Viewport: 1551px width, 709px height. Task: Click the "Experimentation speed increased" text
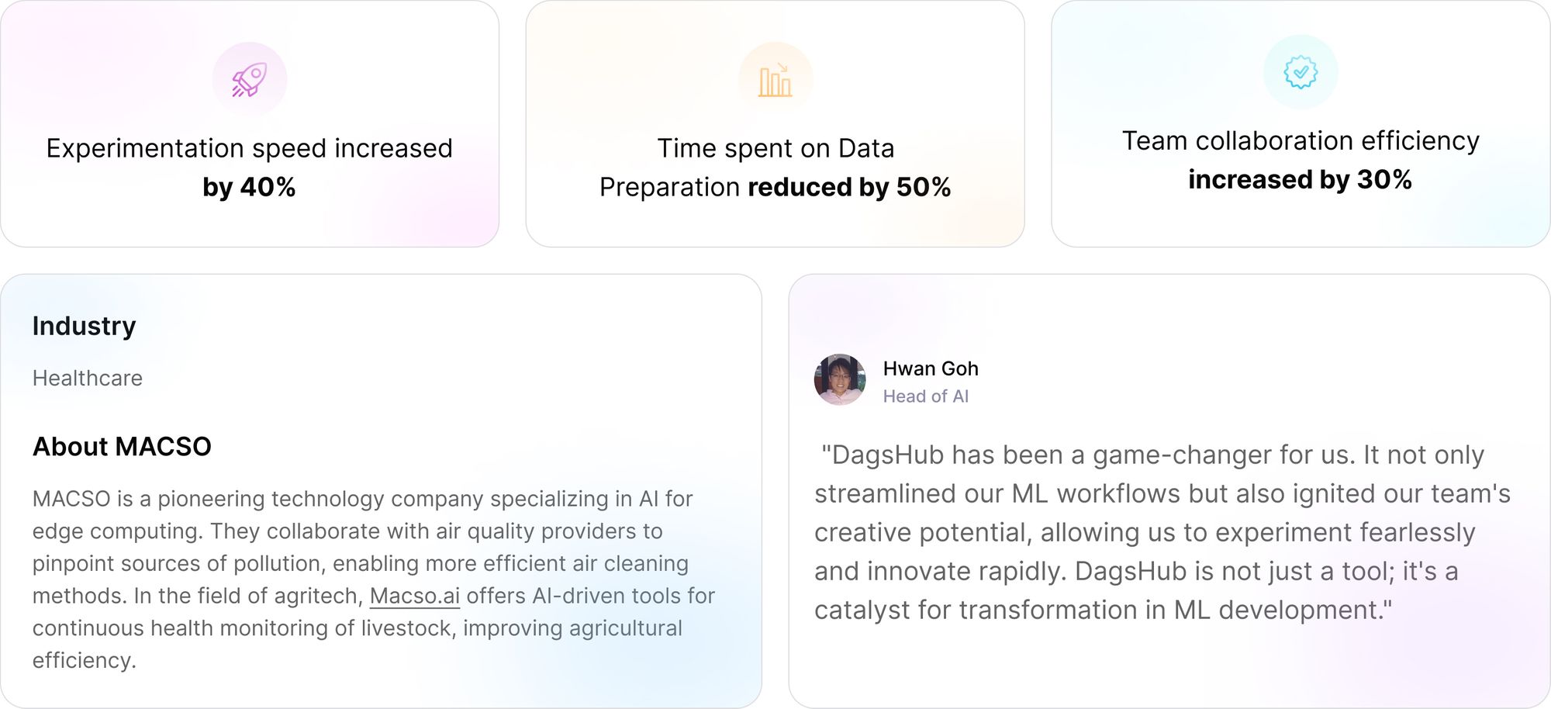click(249, 148)
